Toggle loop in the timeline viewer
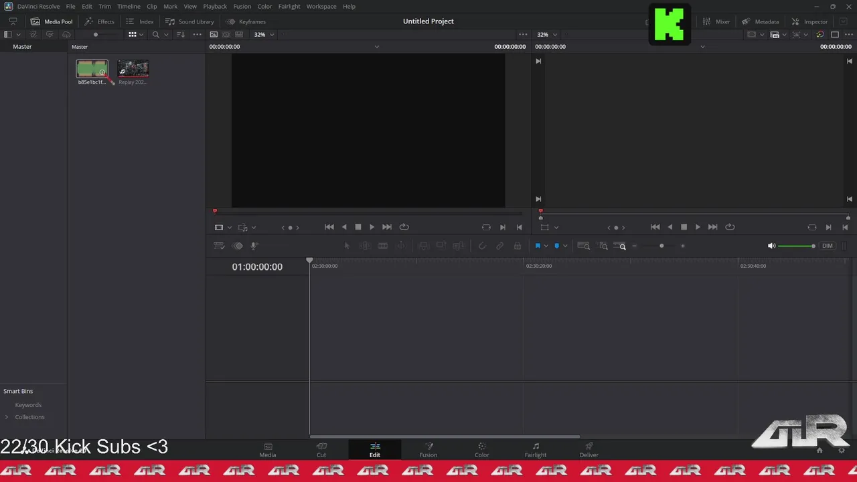The width and height of the screenshot is (857, 482). click(x=730, y=227)
